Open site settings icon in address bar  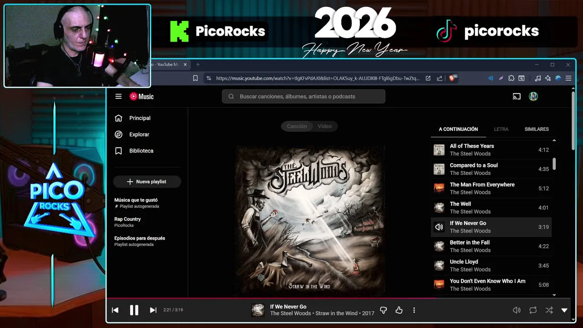point(209,78)
